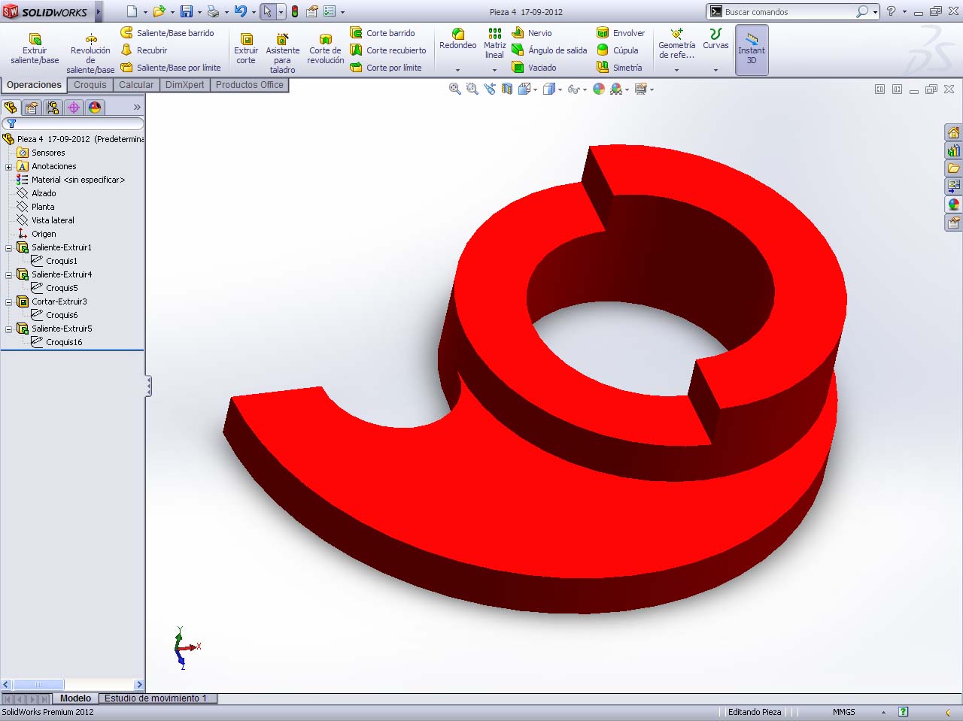Open the PropertyManager tab
Screen dimensions: 963x721
coord(32,108)
